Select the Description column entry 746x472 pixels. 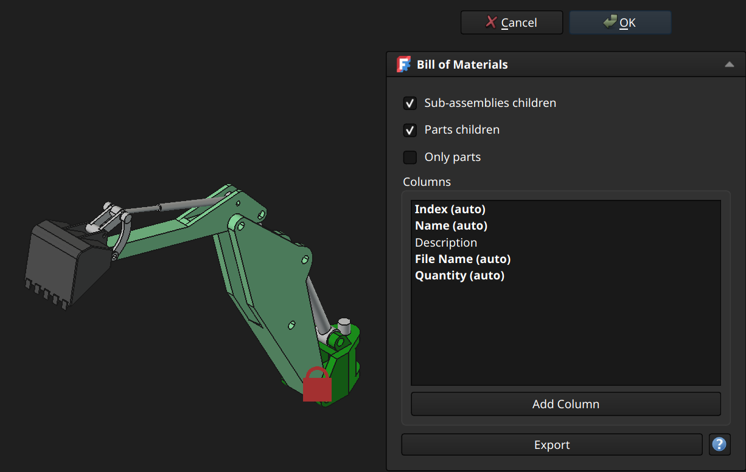point(446,242)
